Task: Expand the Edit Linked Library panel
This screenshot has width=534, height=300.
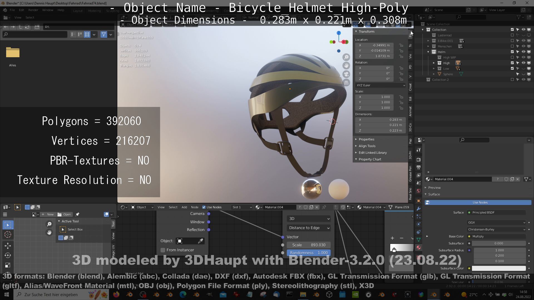Action: (x=373, y=153)
